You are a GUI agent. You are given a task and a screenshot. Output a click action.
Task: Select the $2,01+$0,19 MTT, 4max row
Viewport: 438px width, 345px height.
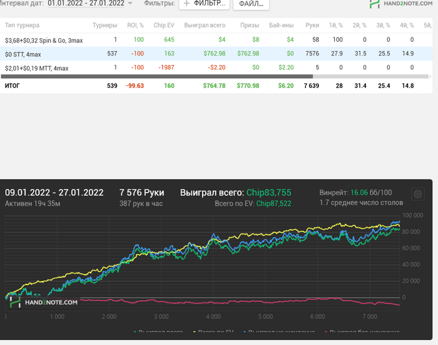pos(216,67)
